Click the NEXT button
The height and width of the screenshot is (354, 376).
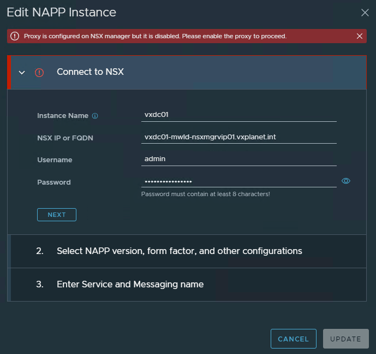click(x=57, y=215)
